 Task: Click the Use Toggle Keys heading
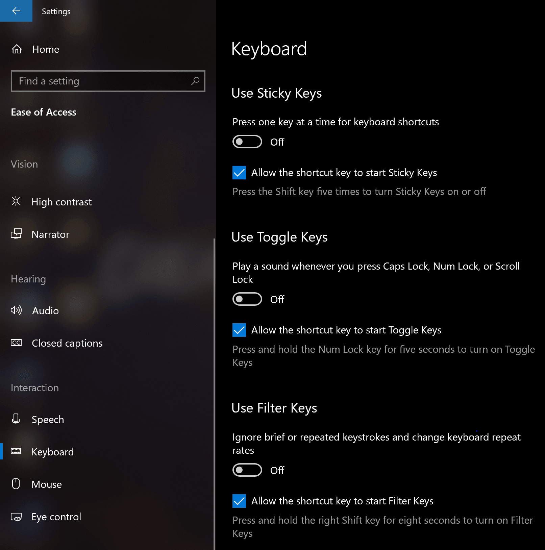click(279, 237)
